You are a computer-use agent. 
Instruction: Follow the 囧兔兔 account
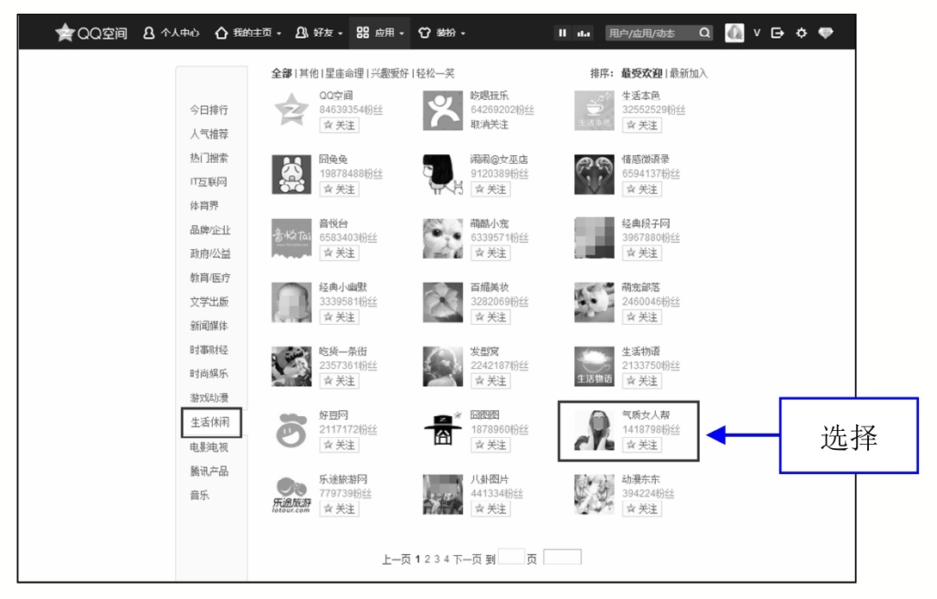[340, 189]
